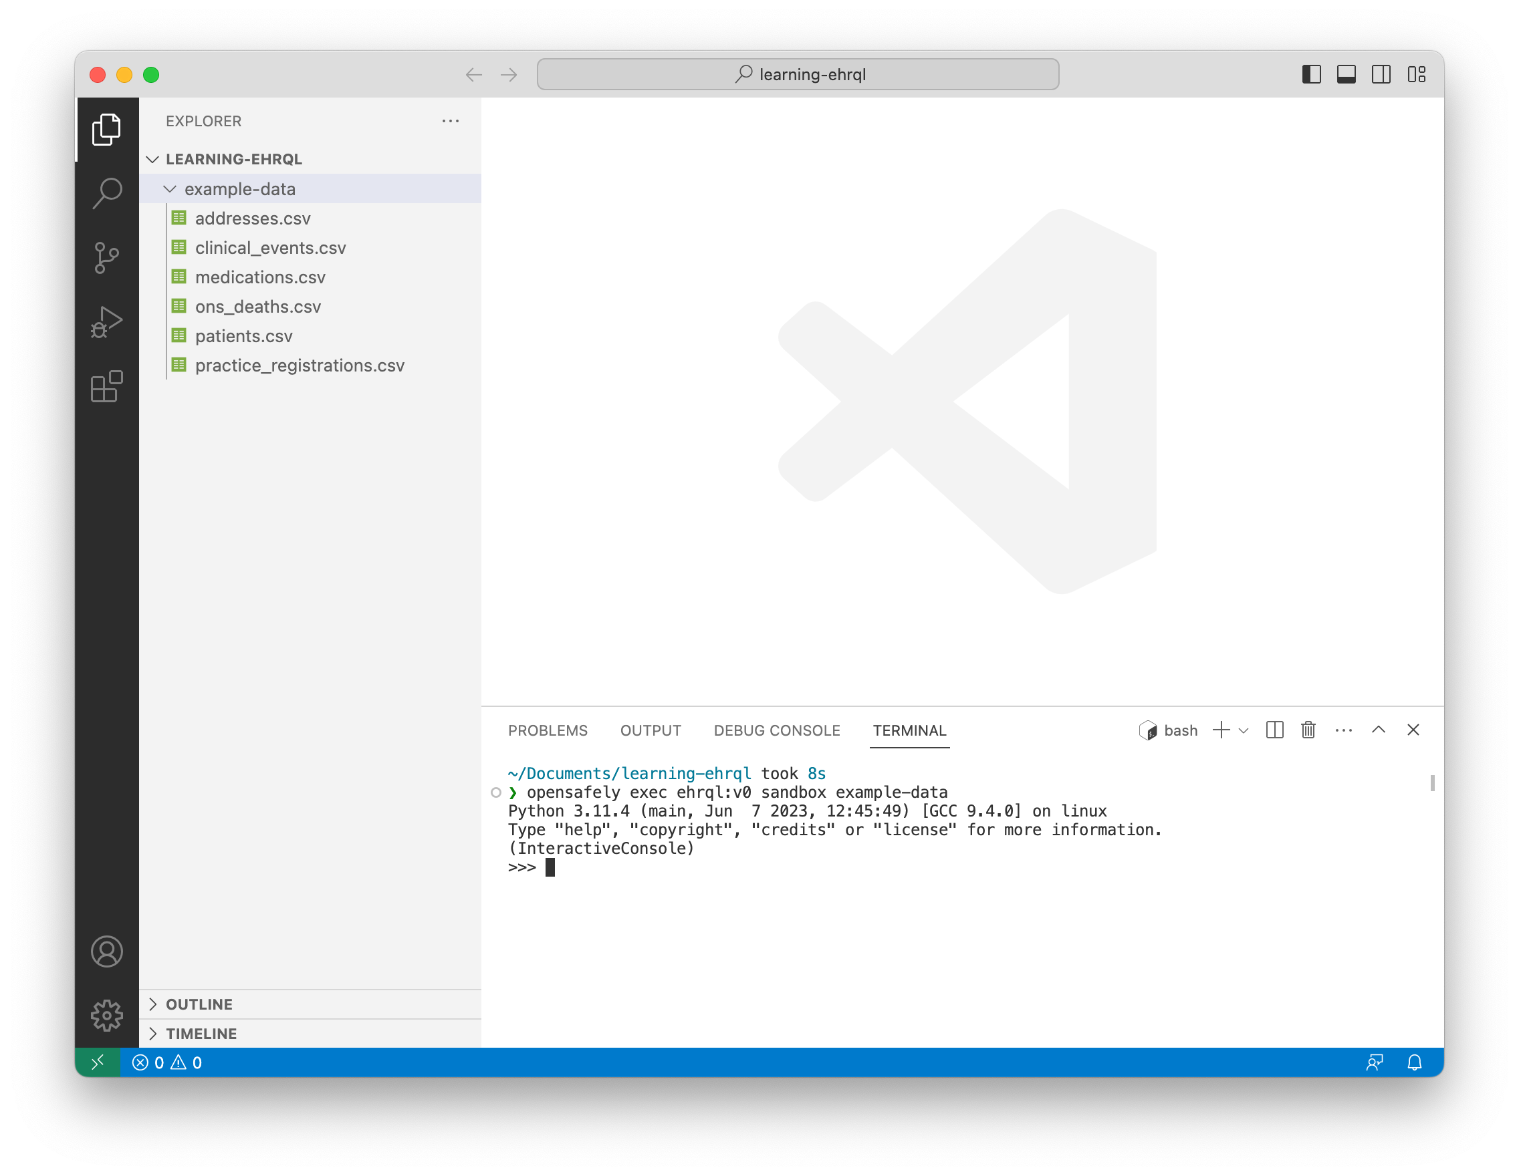This screenshot has height=1176, width=1519.
Task: Open patients.csv file
Action: (x=243, y=336)
